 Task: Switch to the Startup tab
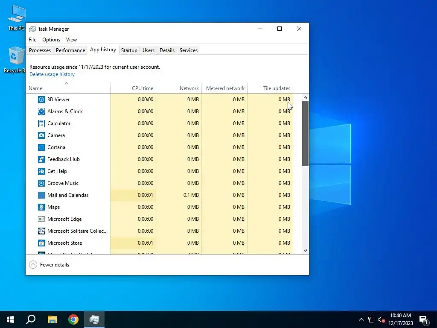[129, 50]
